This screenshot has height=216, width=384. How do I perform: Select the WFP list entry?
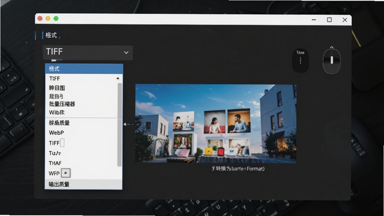point(54,173)
